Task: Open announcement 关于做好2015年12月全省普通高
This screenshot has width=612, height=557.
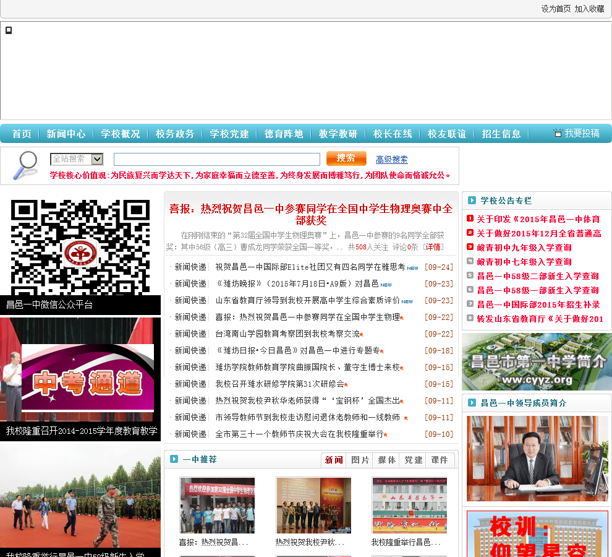Action: click(x=539, y=233)
